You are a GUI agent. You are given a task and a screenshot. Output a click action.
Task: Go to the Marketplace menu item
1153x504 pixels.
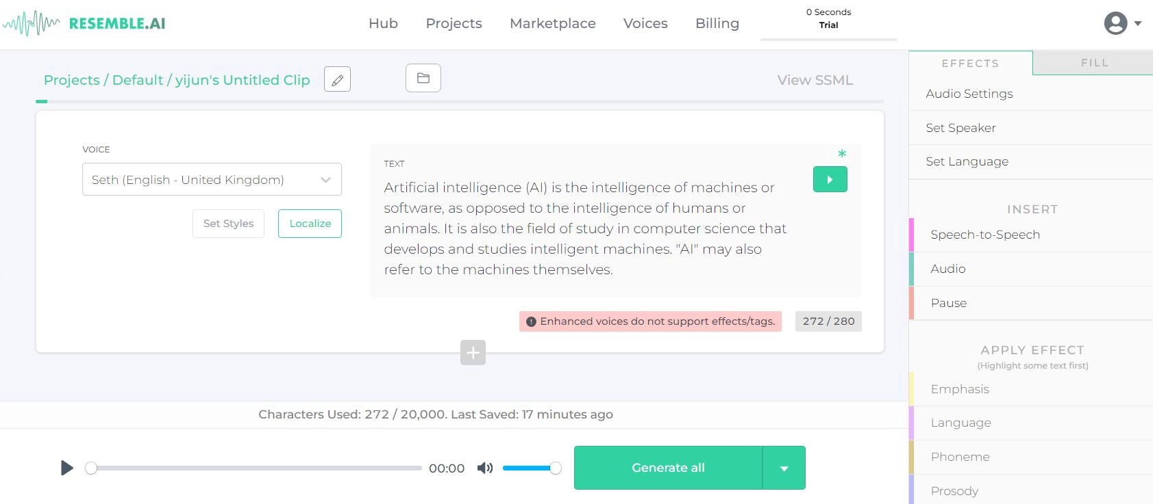coord(552,23)
